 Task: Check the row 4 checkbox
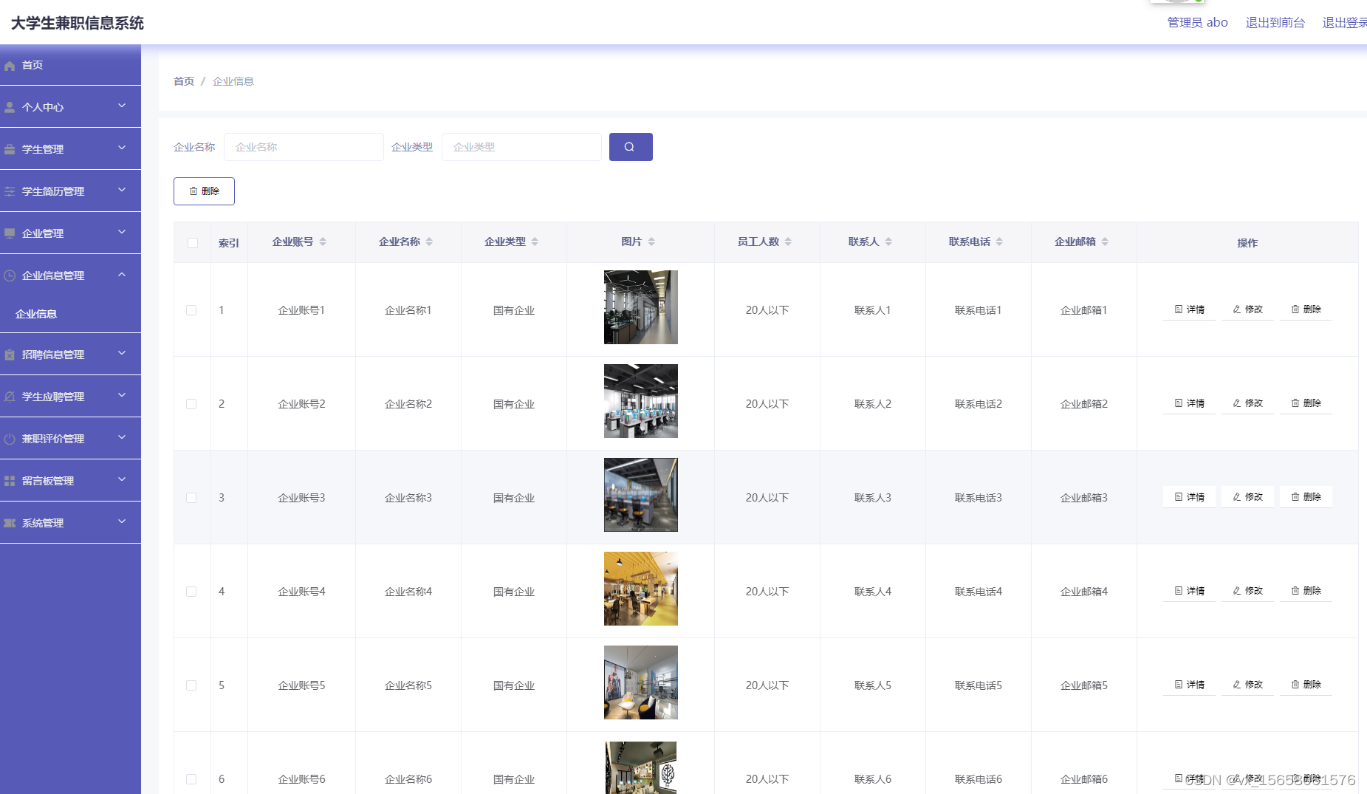(x=191, y=592)
